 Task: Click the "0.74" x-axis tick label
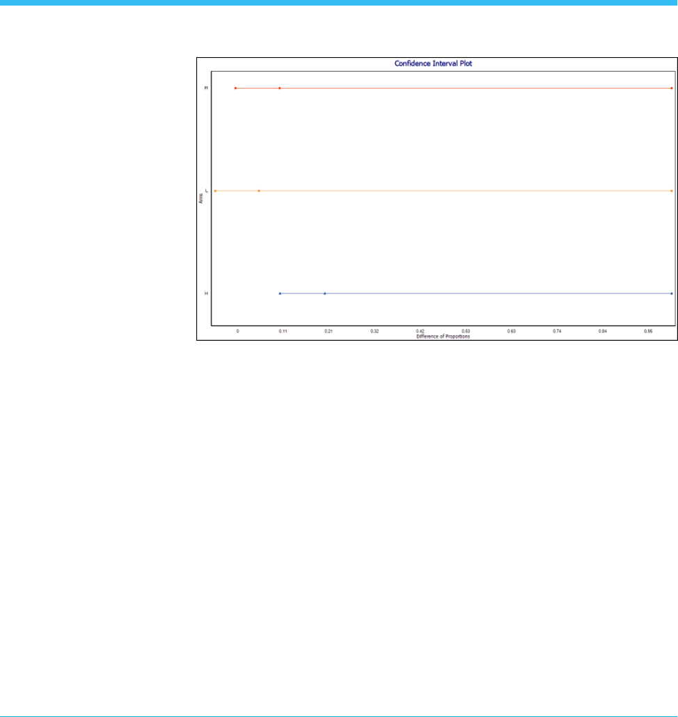point(557,331)
